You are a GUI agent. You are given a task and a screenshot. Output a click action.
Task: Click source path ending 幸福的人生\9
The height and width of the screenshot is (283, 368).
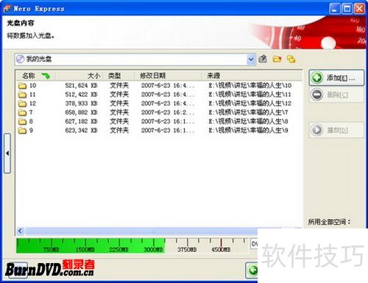(x=248, y=130)
